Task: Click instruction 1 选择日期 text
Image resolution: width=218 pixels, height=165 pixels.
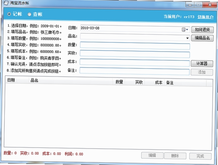Action: (x=35, y=26)
